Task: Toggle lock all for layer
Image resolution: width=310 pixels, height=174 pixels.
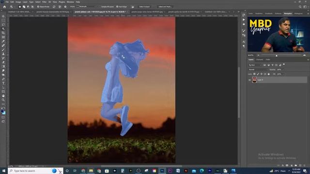Action: click(268, 74)
